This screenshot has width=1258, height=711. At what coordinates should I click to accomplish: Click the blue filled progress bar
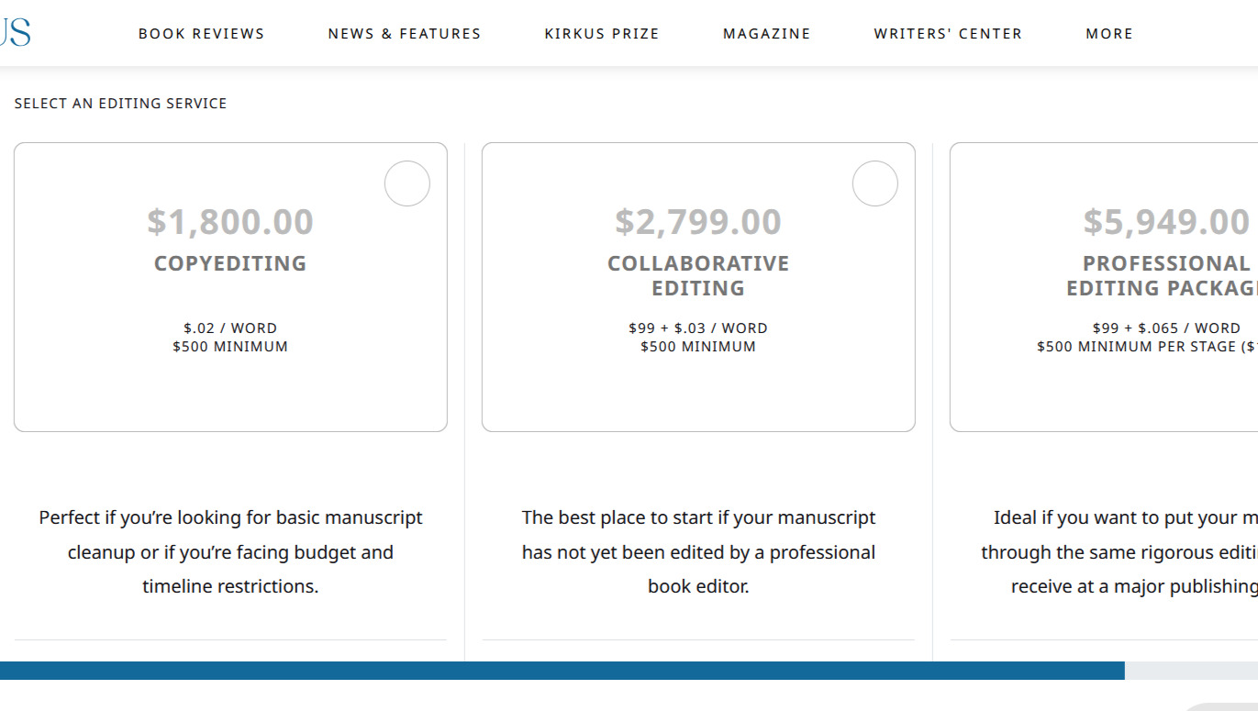(x=562, y=671)
